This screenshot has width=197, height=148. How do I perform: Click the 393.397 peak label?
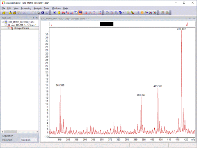[x=141, y=95]
